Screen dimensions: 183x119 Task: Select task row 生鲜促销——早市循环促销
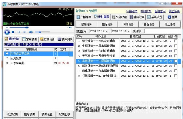coord(127,46)
